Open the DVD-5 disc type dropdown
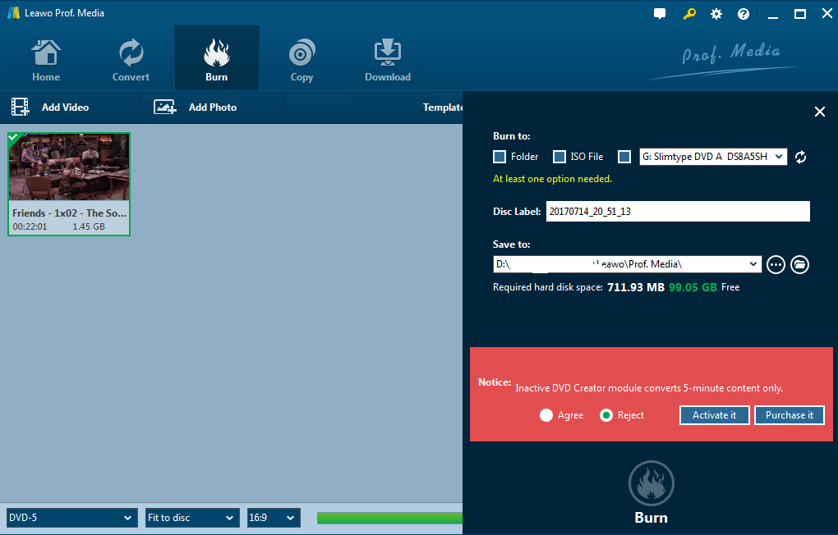Screen dimensions: 838x535 pyautogui.click(x=71, y=518)
